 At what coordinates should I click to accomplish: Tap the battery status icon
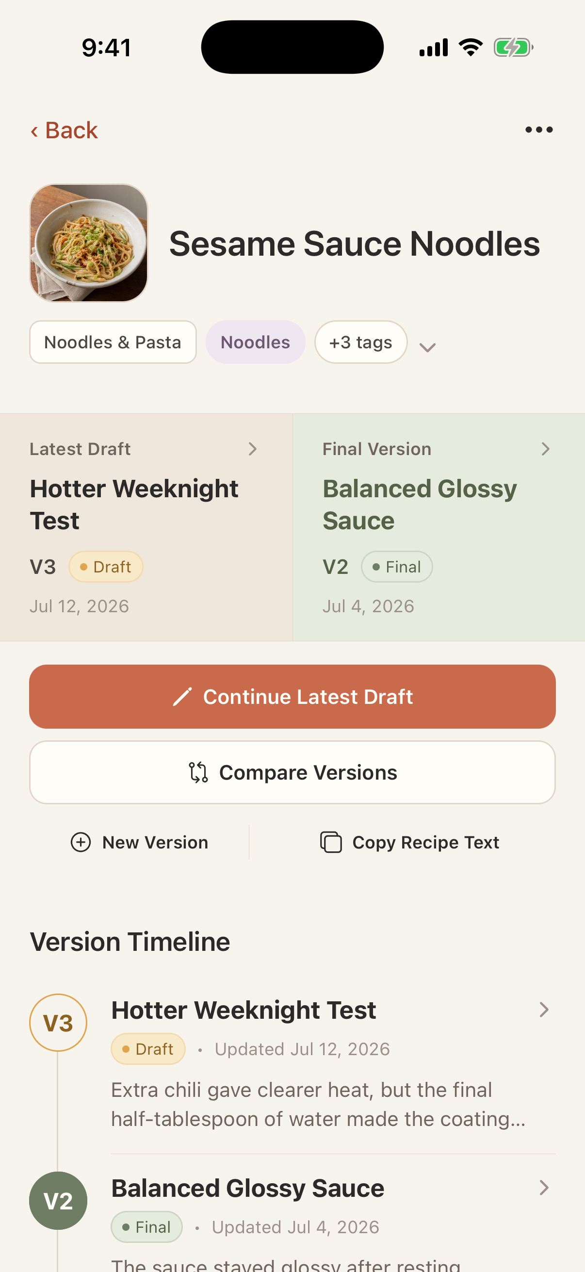[x=513, y=48]
